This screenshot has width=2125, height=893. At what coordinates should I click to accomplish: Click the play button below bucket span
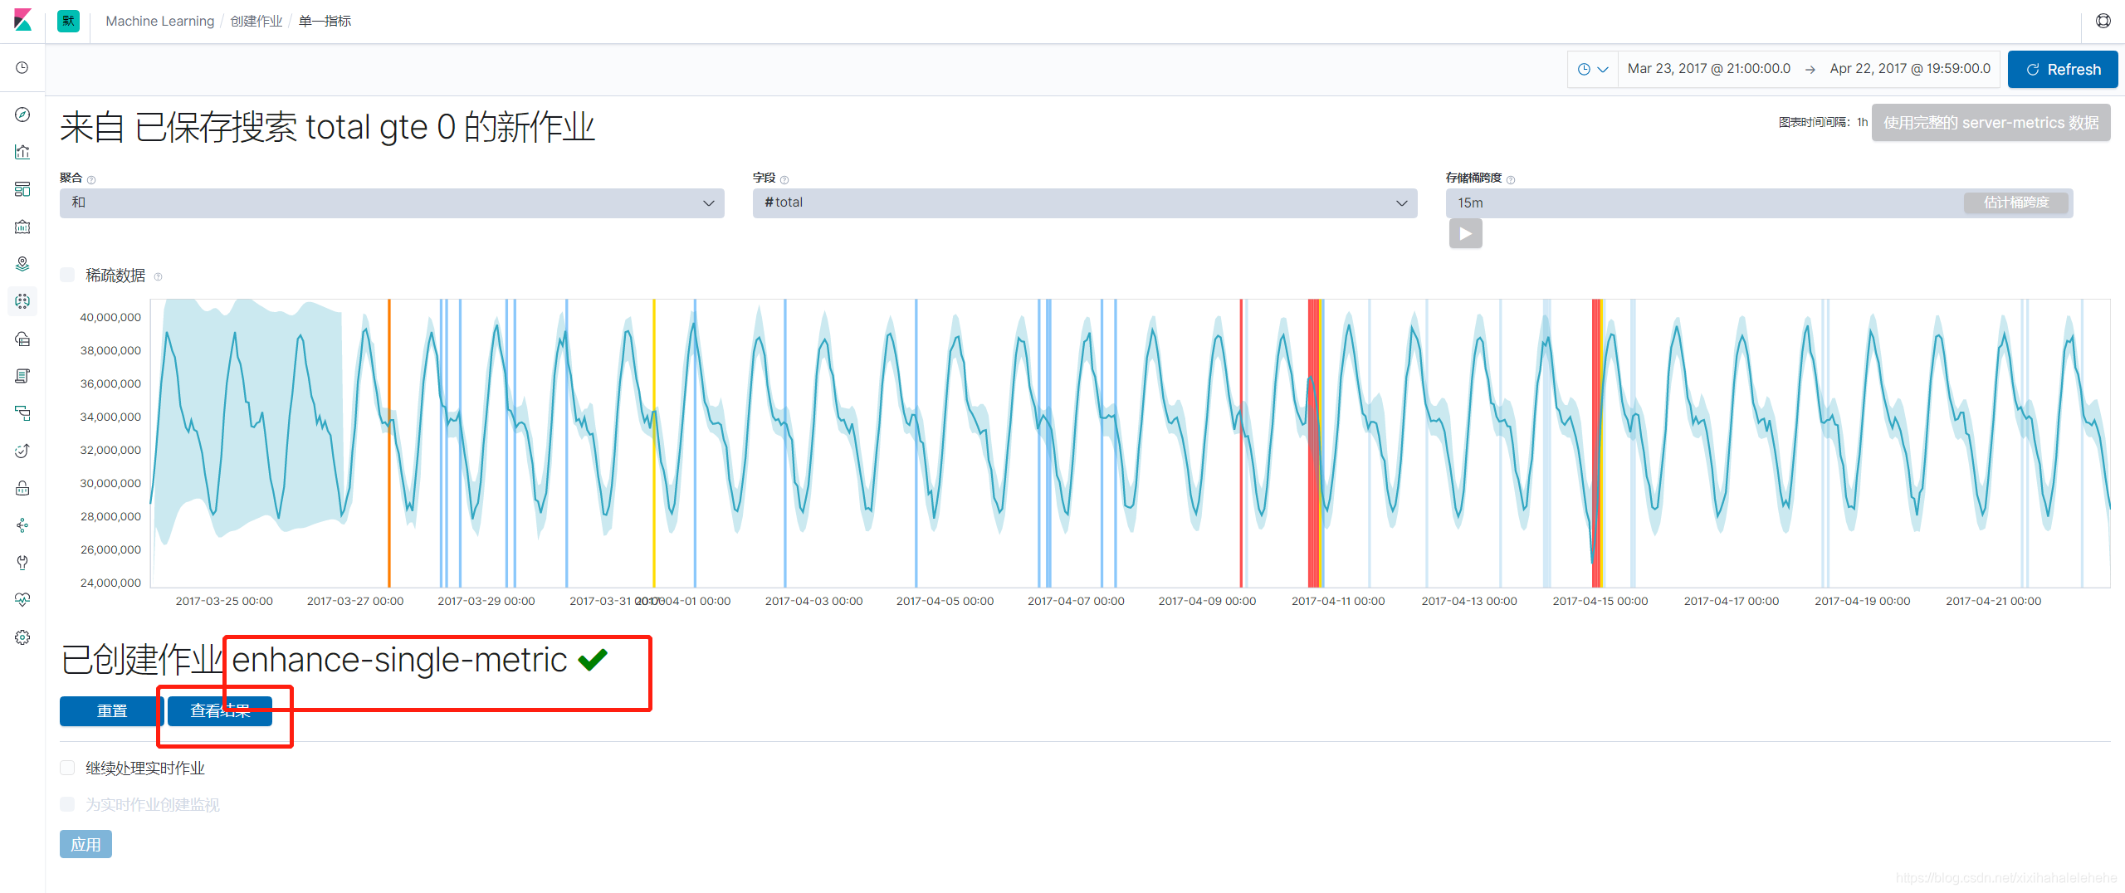[1465, 233]
